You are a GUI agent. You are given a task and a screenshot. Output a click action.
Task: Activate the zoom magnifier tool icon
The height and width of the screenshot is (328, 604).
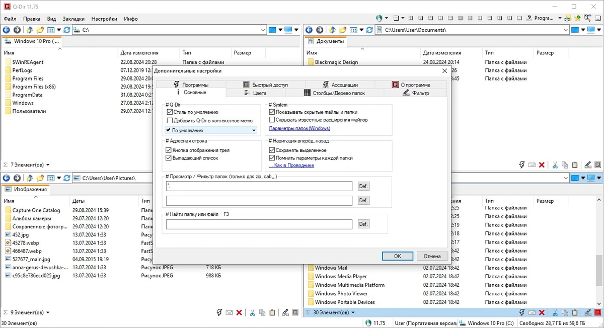coord(587,18)
